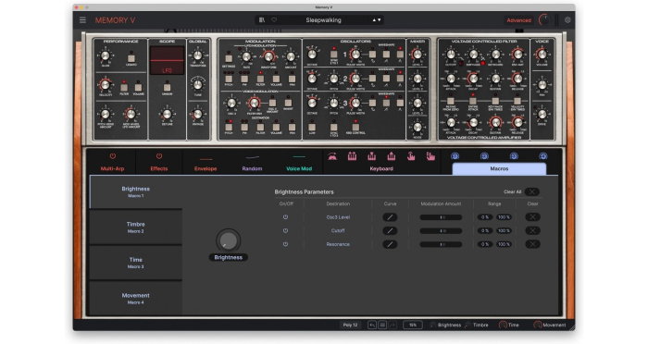Screen dimensions: 648x344
Task: Click the Effects power icon
Action: pos(159,156)
